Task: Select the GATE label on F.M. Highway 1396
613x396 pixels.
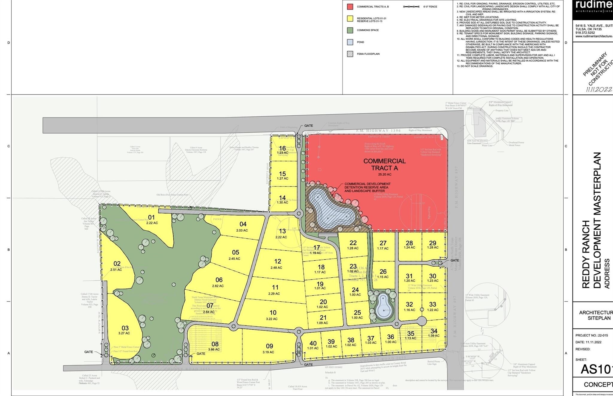Action: (x=309, y=126)
